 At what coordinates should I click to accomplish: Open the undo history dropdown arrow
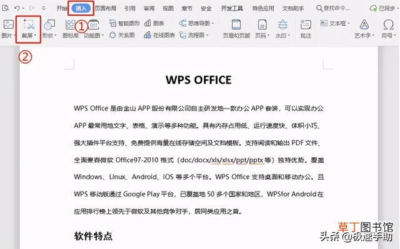click(24, 8)
